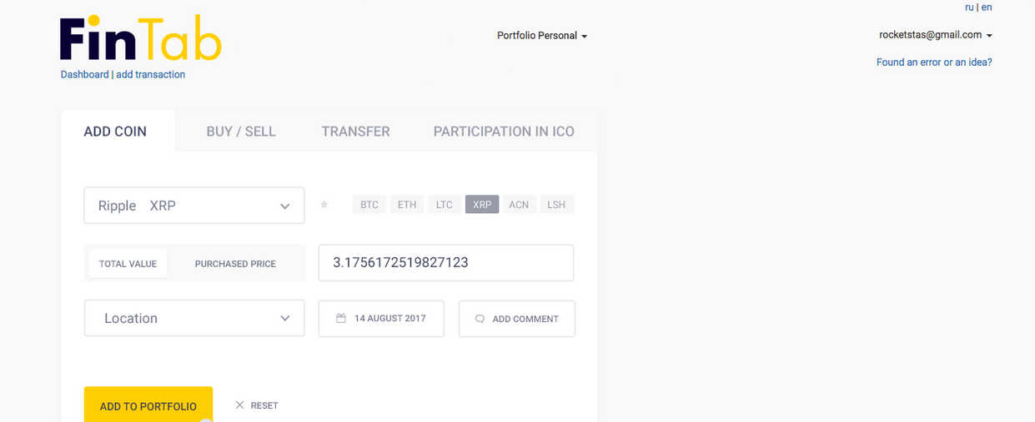This screenshot has height=422, width=1035.
Task: Click the reset X icon
Action: pos(239,405)
